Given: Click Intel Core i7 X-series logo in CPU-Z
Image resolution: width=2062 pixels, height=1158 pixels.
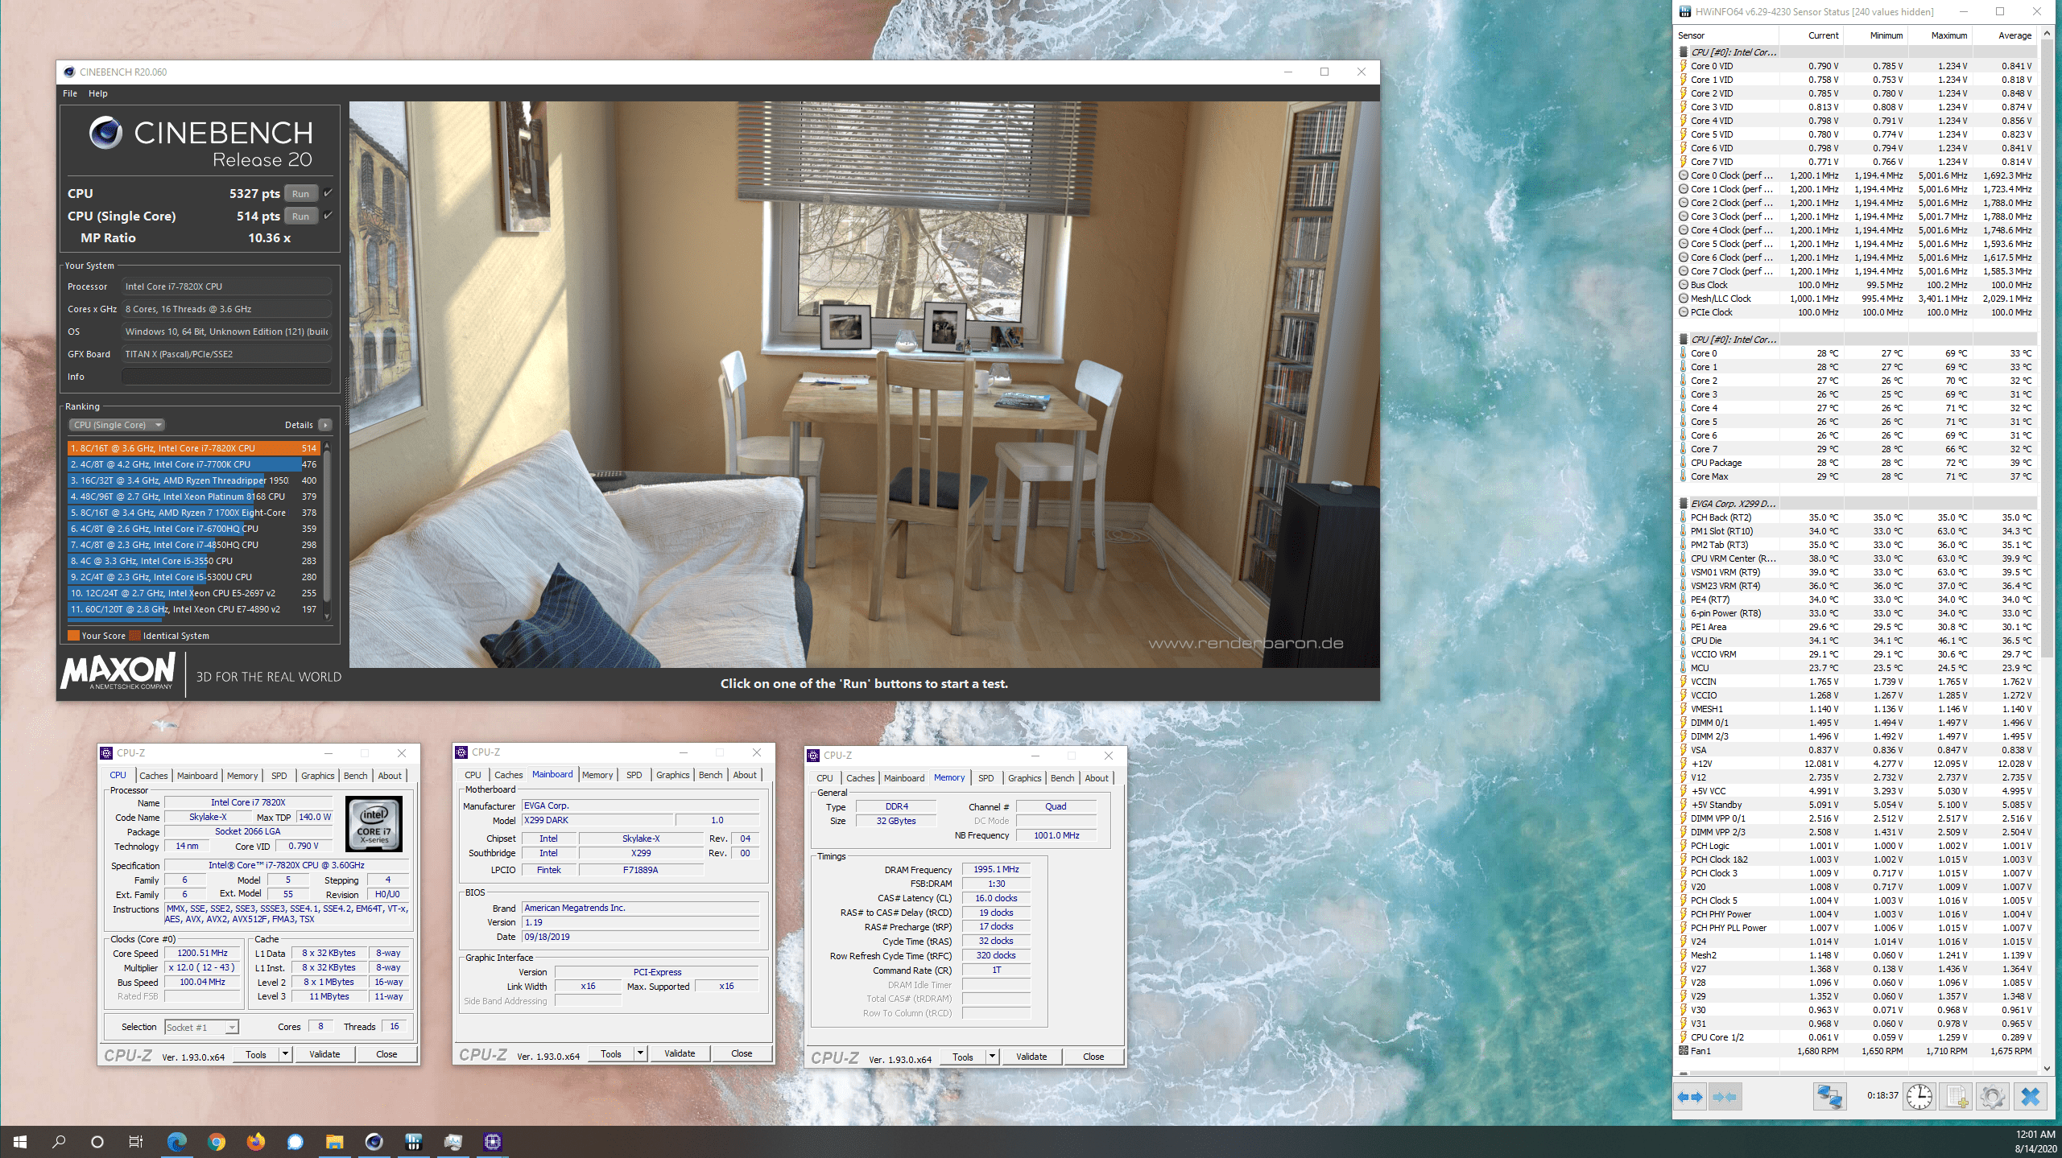Looking at the screenshot, I should (x=374, y=823).
